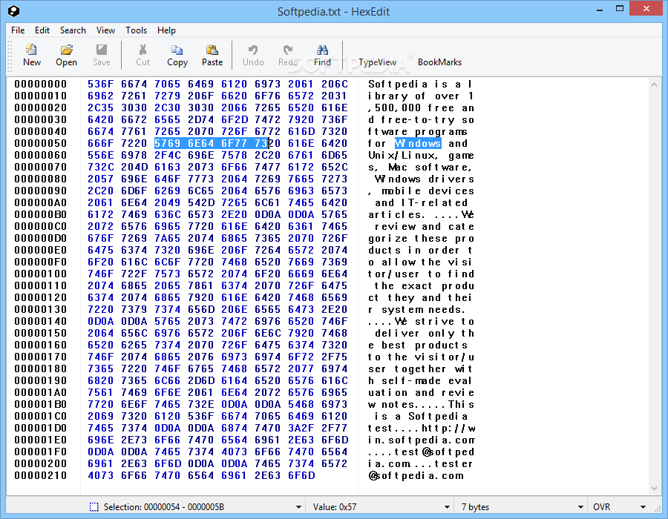
Task: Click highlighted 'Windows' ASCII text
Action: (418, 143)
